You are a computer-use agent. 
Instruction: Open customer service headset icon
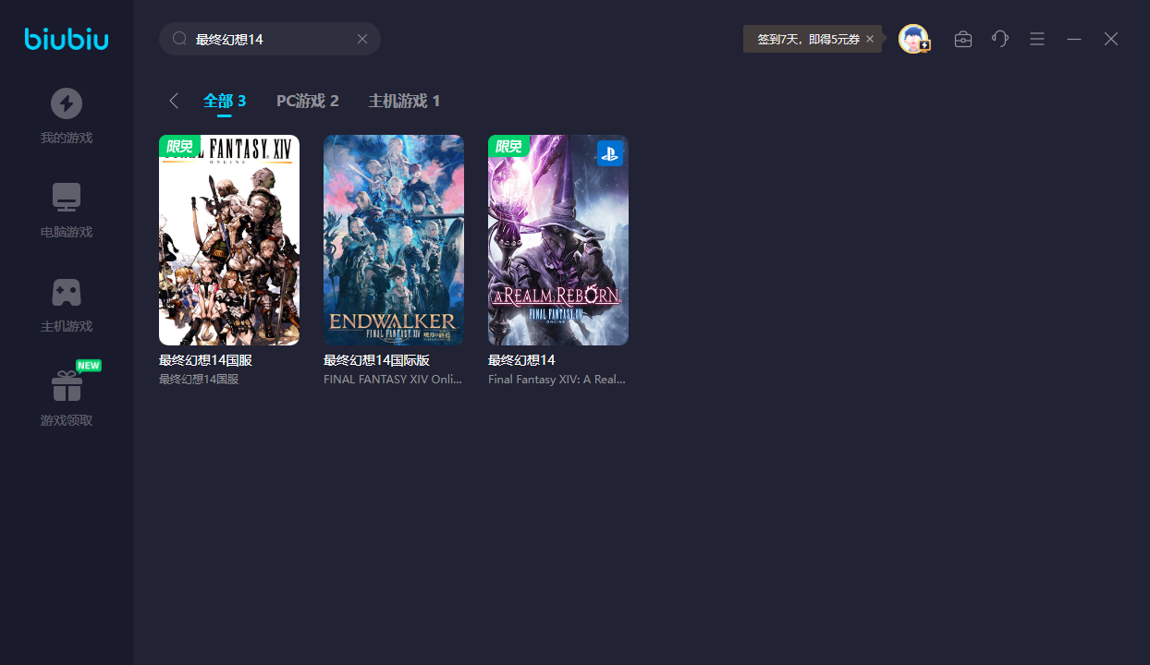tap(1000, 39)
